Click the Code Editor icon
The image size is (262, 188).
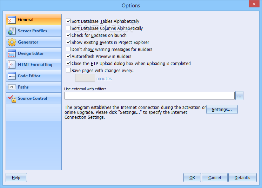(12, 76)
